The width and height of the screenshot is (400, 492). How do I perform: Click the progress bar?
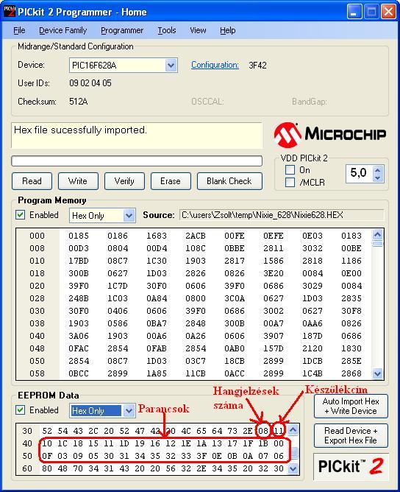[137, 161]
